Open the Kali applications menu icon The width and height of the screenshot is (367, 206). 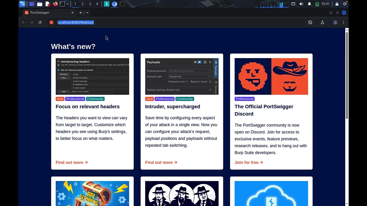coord(22,4)
